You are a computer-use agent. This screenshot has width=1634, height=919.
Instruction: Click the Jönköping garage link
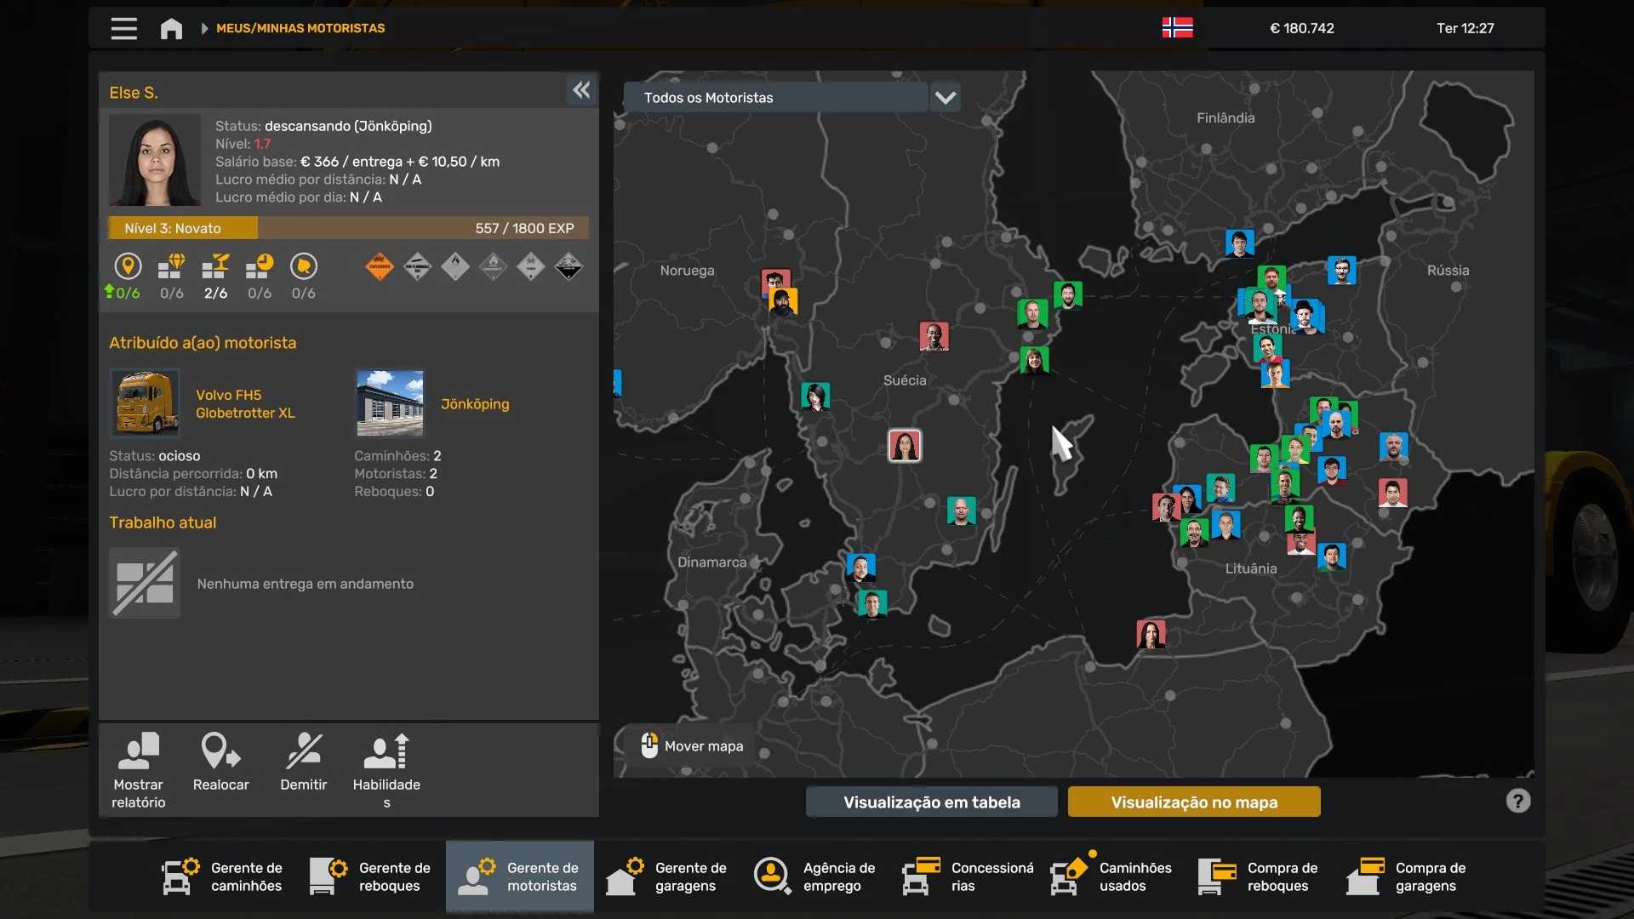pyautogui.click(x=475, y=404)
